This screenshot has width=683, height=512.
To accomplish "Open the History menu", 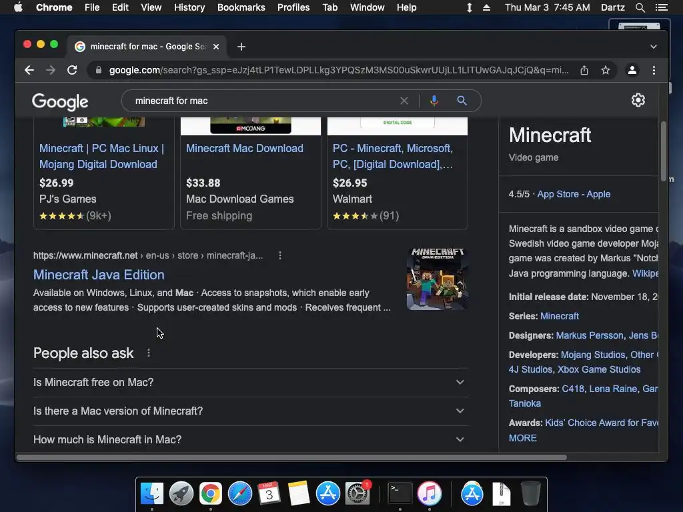I will (189, 7).
